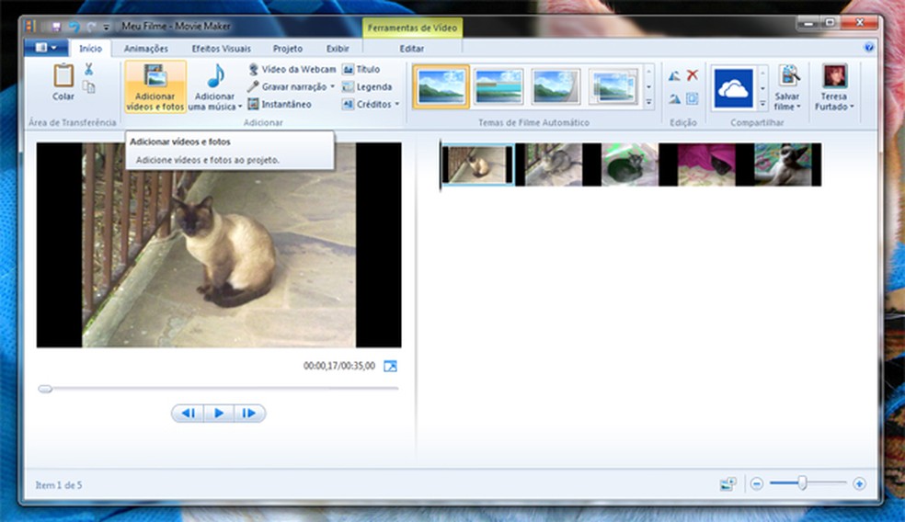Screen dimensions: 905x522
Task: Click Adicionar vídeos e fotos button
Action: pos(155,87)
